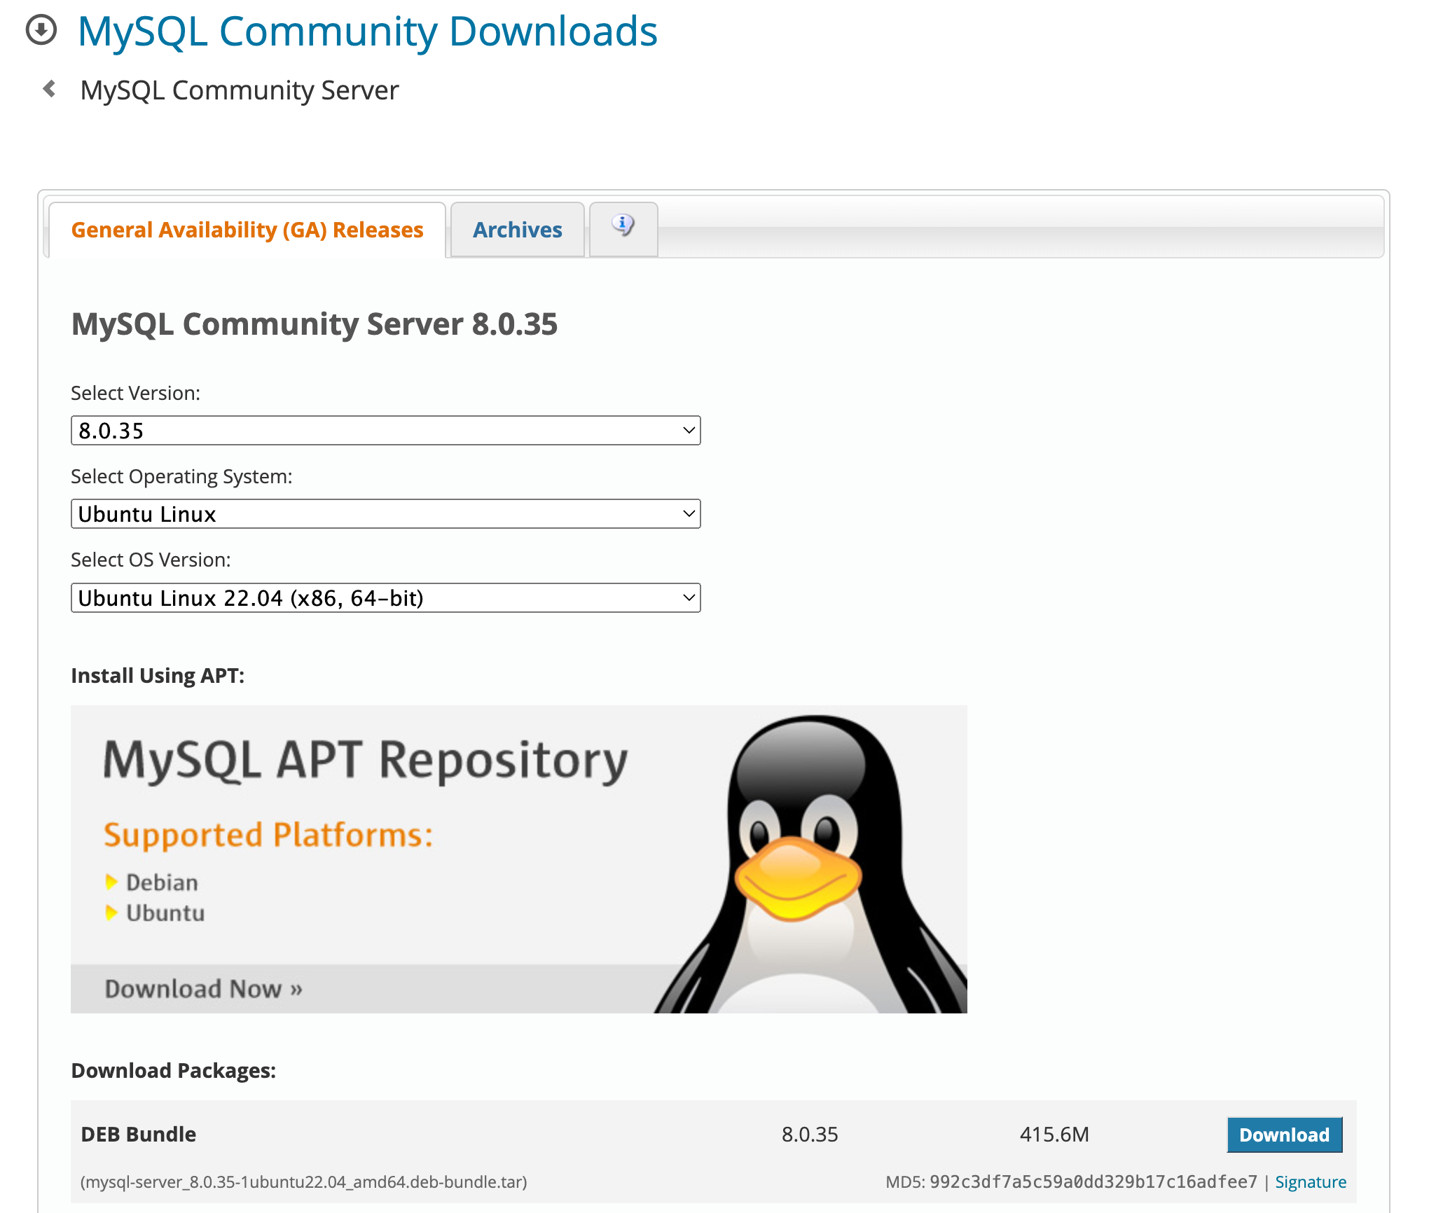Click the MySQL APT Repository banner title
This screenshot has height=1213, width=1429.
click(x=365, y=761)
